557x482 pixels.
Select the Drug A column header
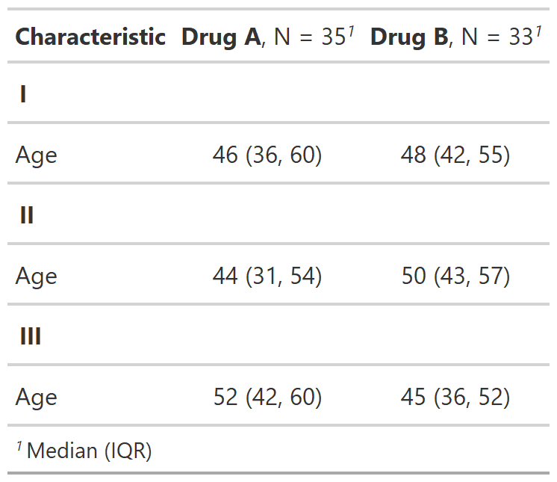point(268,37)
